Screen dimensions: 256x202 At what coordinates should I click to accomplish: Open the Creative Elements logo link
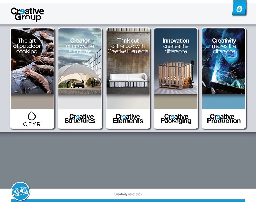(x=128, y=119)
